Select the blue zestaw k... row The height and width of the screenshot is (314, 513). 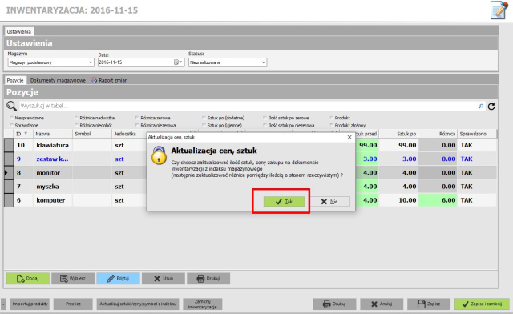(250, 159)
